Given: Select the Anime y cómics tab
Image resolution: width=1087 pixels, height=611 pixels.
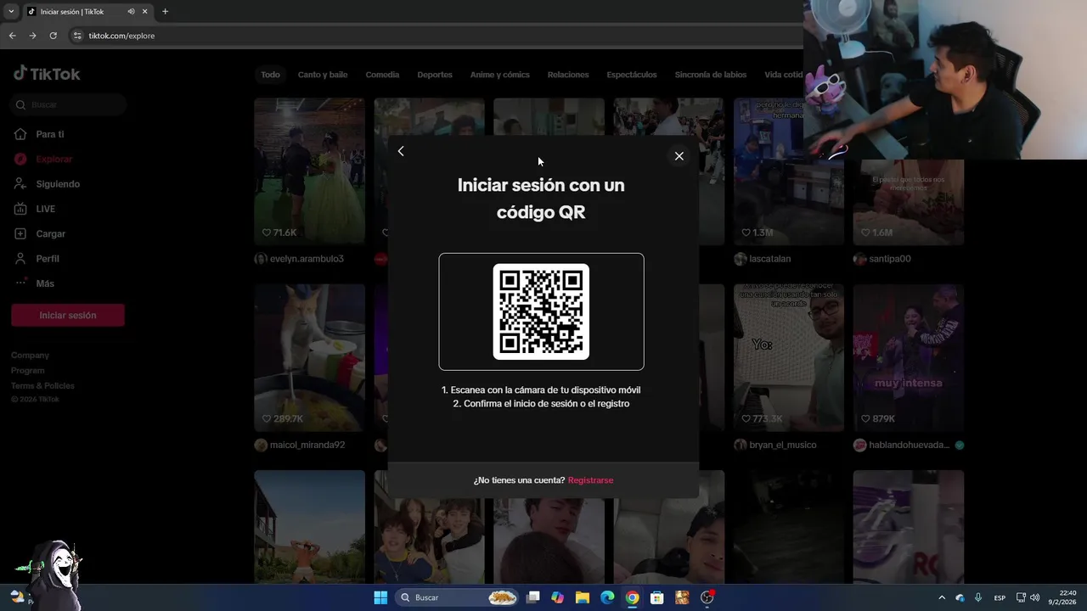Looking at the screenshot, I should (499, 75).
